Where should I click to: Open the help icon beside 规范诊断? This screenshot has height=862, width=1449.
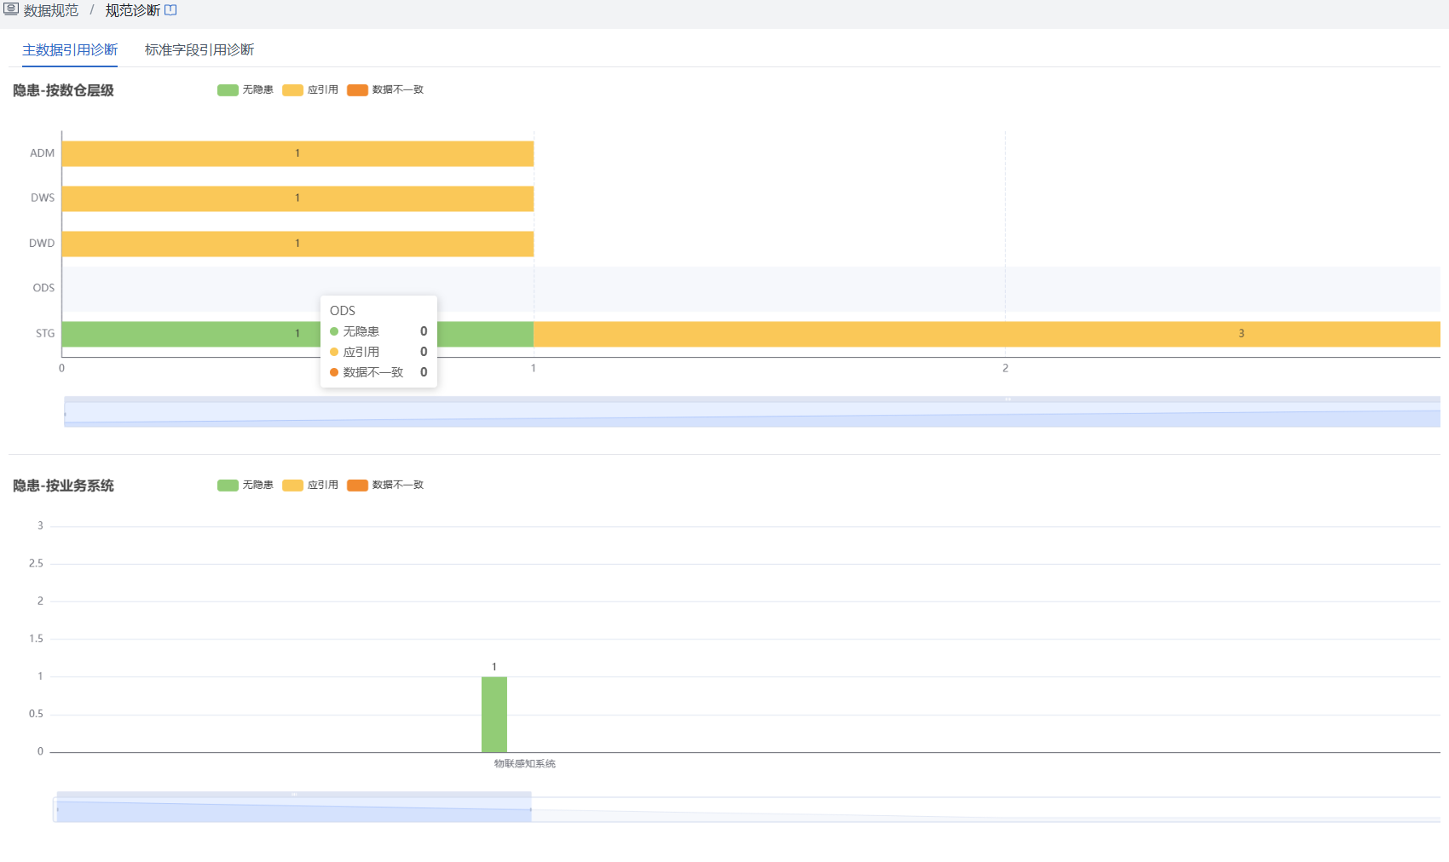(x=170, y=10)
